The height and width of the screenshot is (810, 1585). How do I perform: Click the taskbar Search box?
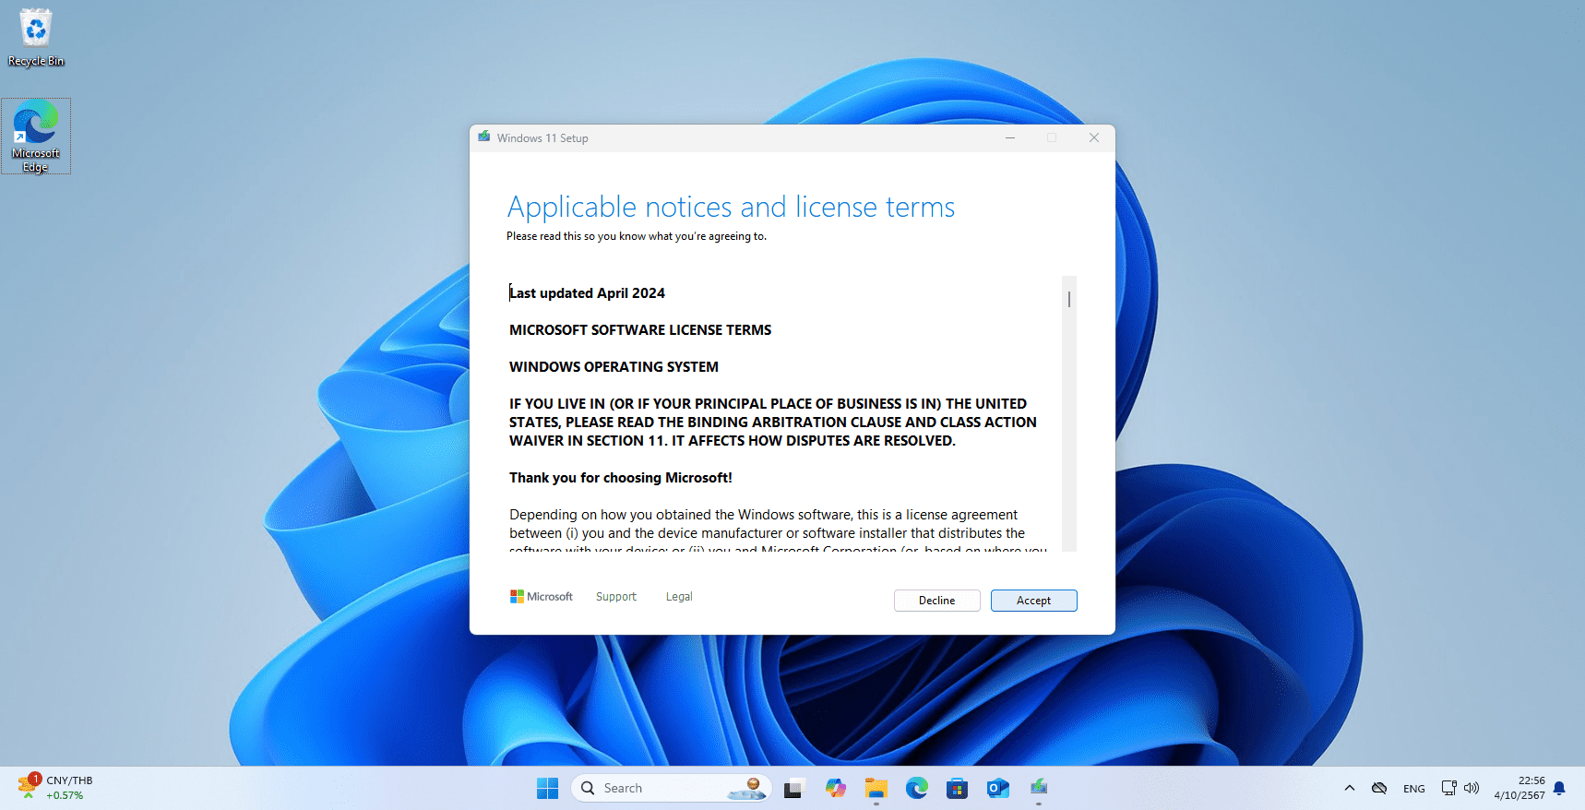click(x=672, y=788)
